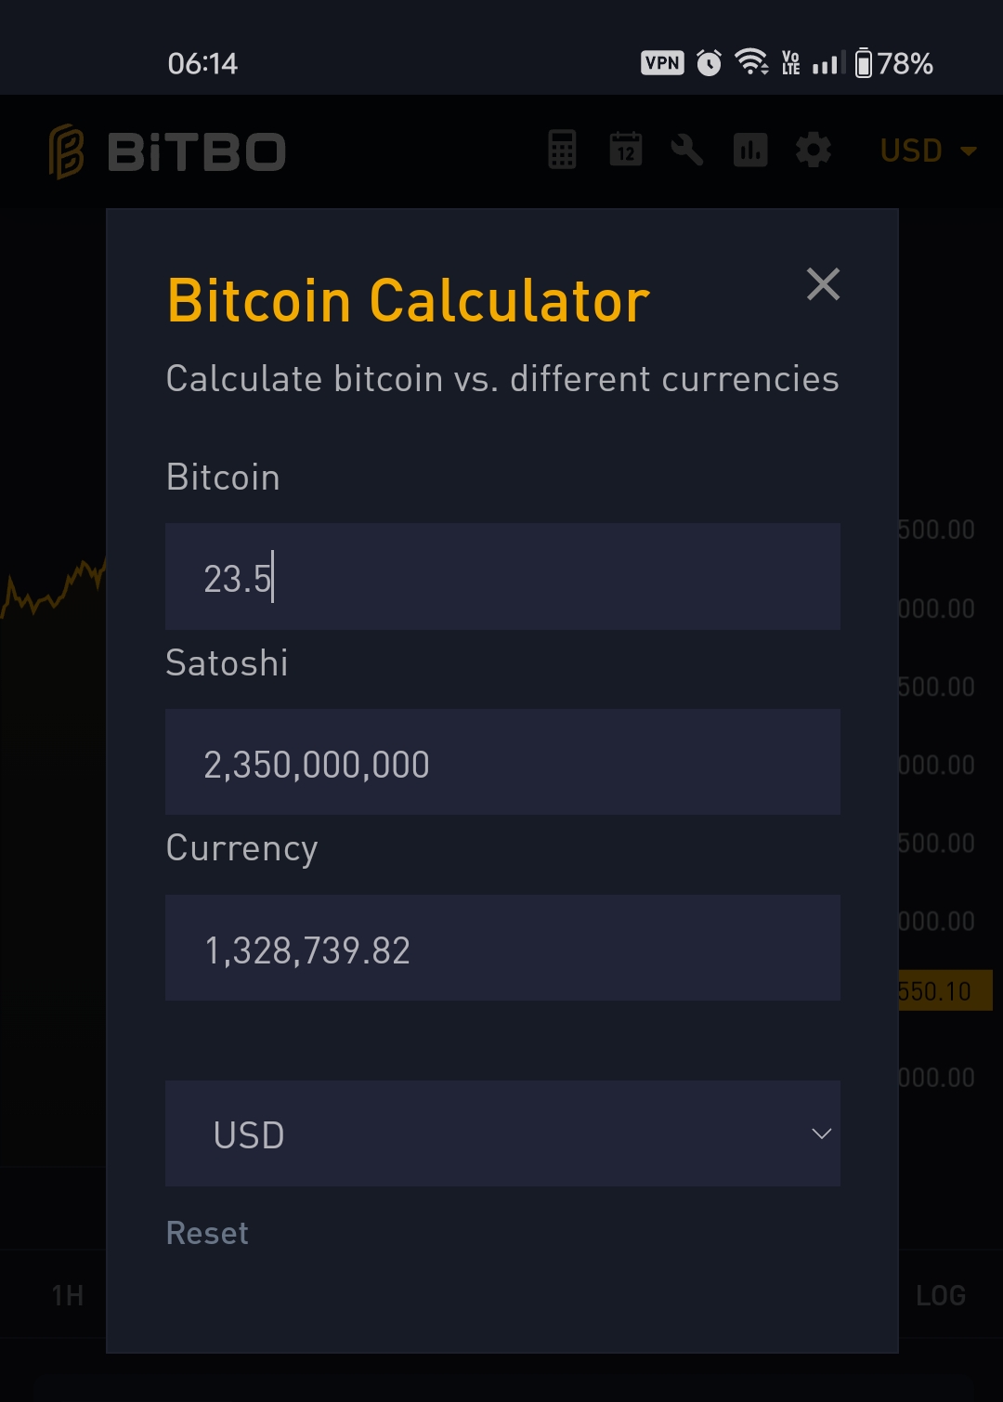Open the settings gear icon
Screen dimensions: 1003x1402
click(814, 150)
